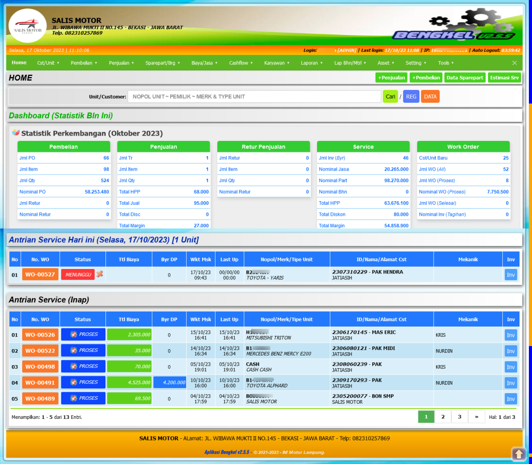Go to page 2 of entries
Image resolution: width=532 pixels, height=464 pixels.
(442, 417)
